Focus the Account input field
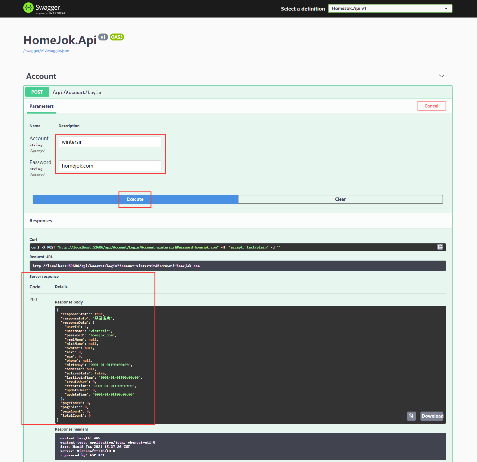Screen dimensions: 477x462 point(110,142)
